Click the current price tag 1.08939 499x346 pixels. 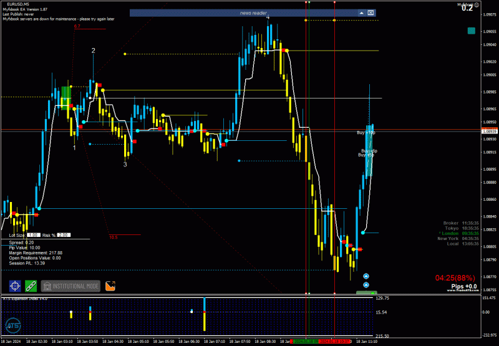(x=490, y=132)
